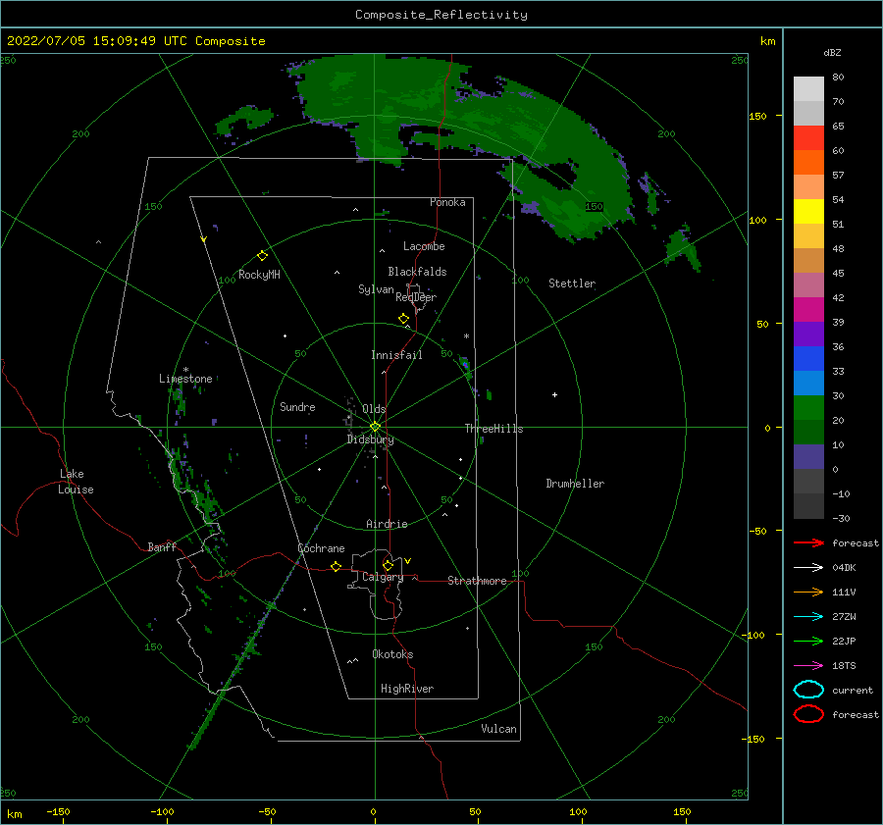Click the yellow diamond marker above Calgary
Screen dimensions: 883x825
(388, 565)
